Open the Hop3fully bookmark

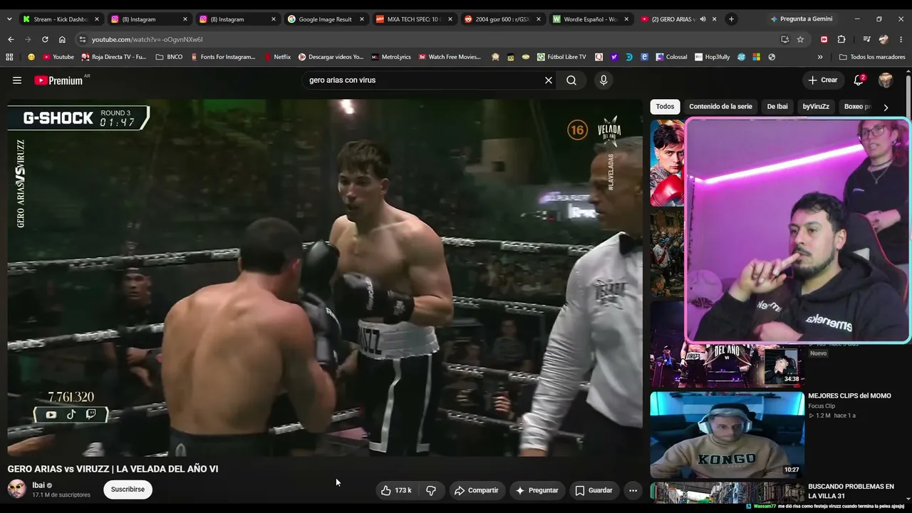coord(712,57)
